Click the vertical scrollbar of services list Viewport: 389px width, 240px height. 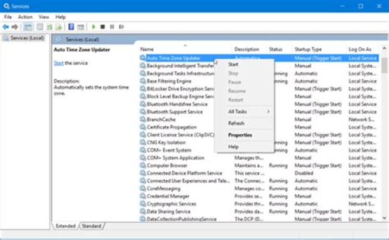tap(384, 135)
